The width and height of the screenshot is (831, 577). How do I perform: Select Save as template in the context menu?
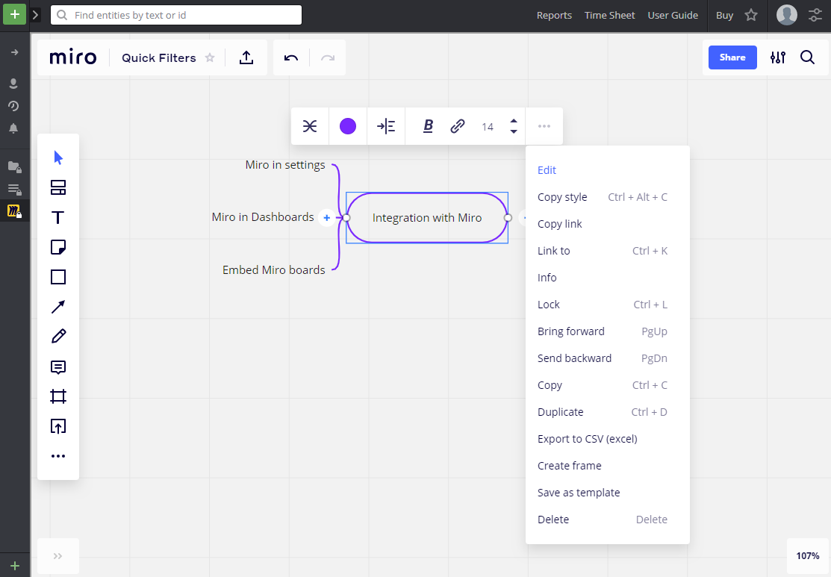(x=579, y=492)
